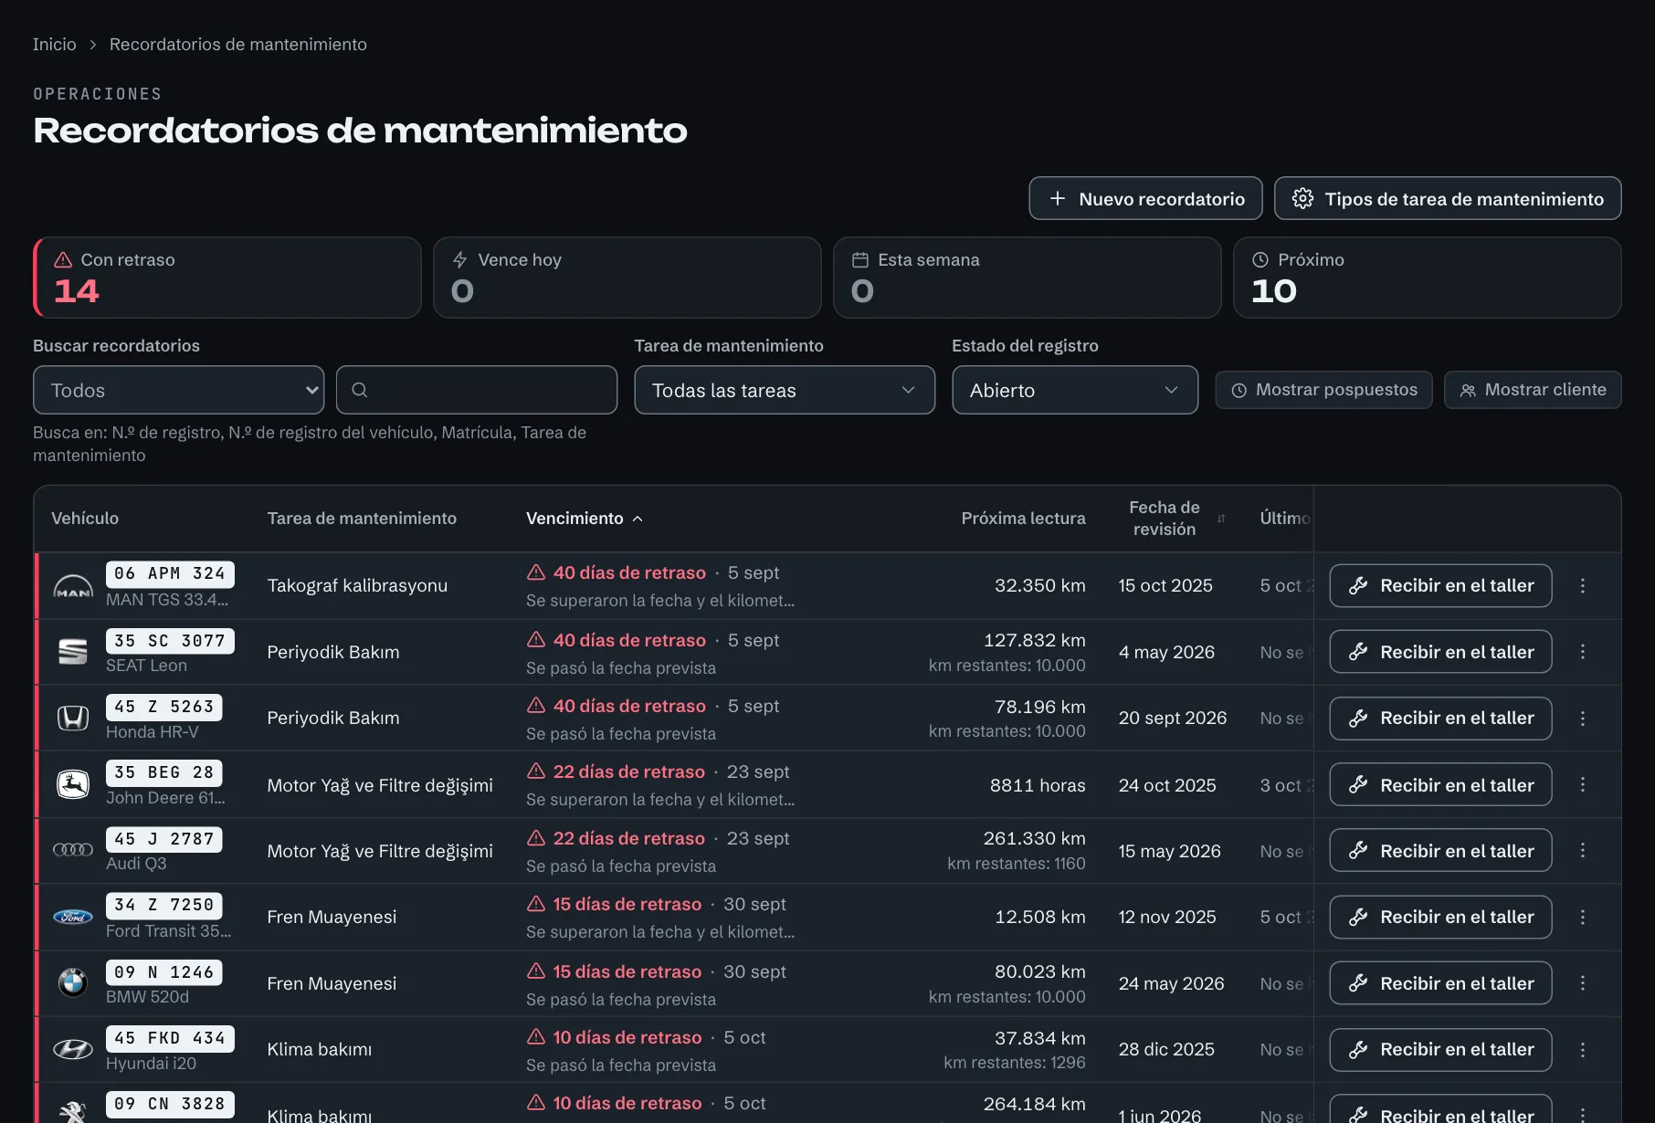Viewport: 1655px width, 1123px height.
Task: Open Tipos de tarea de mantenimiento
Action: [1448, 198]
